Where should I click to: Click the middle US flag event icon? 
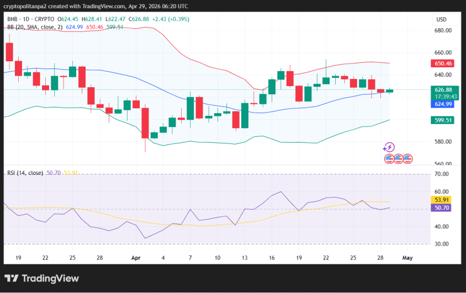tap(398, 159)
